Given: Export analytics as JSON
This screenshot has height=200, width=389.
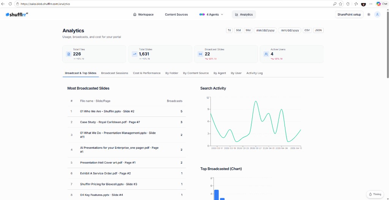Looking at the screenshot, I should pos(318,30).
